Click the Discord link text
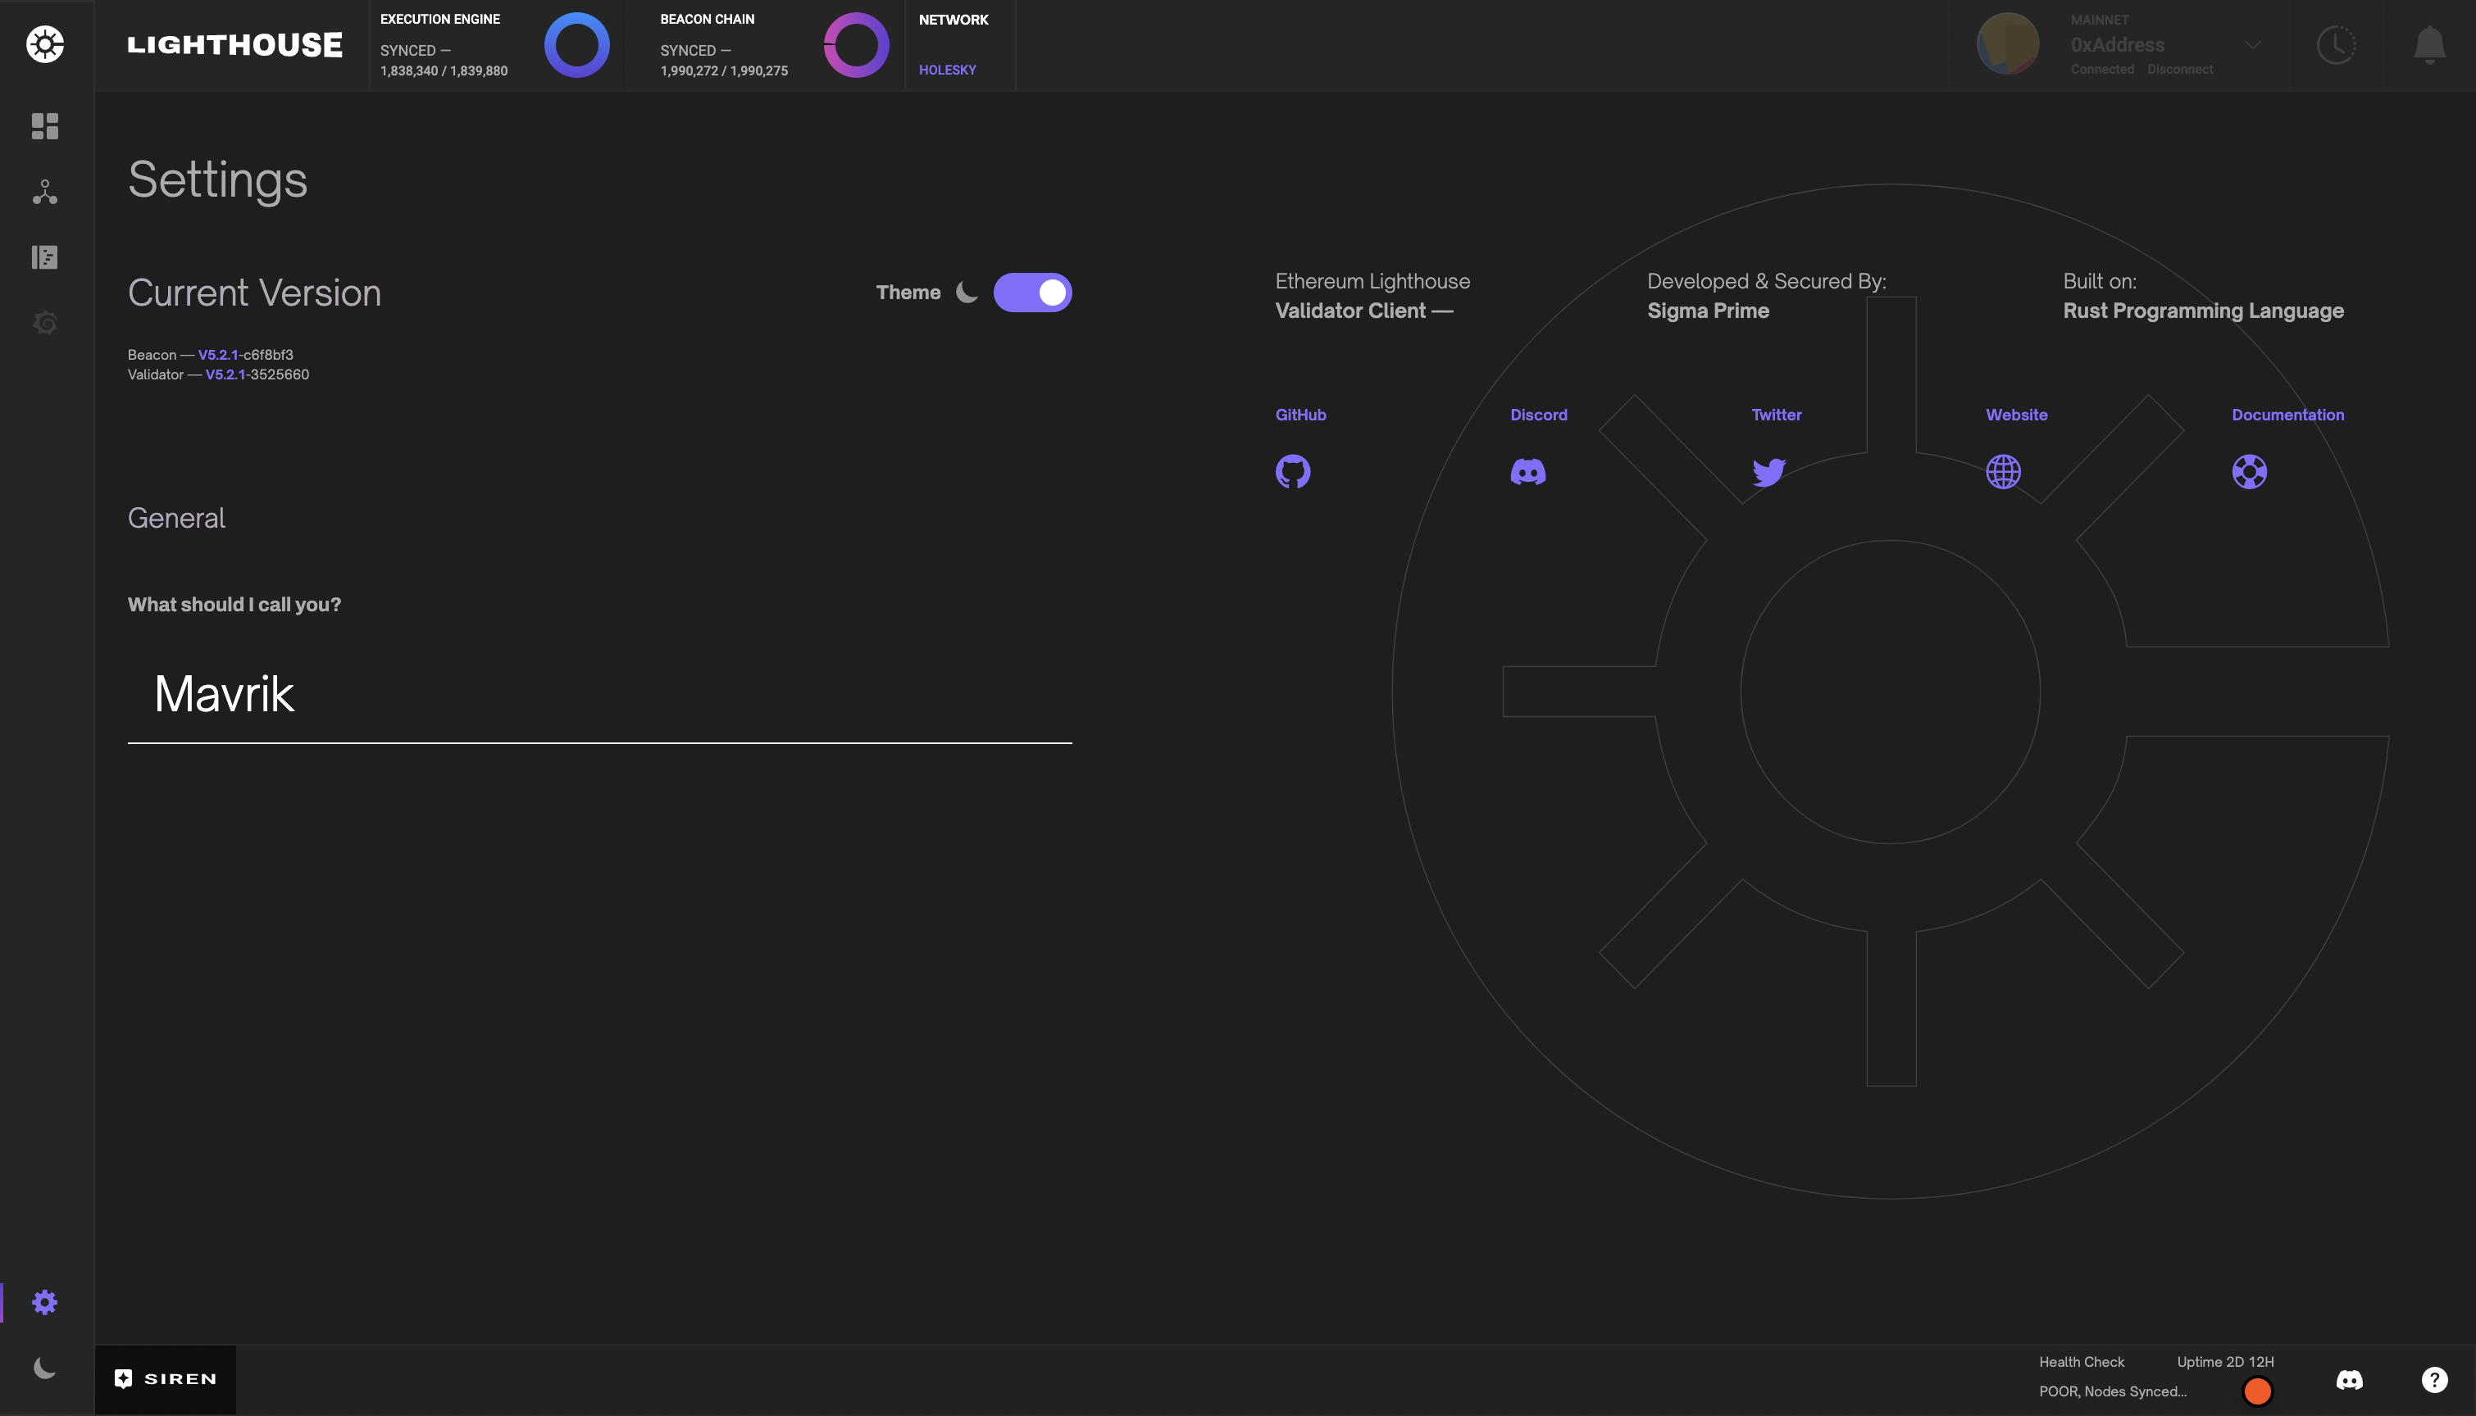 click(x=1538, y=415)
